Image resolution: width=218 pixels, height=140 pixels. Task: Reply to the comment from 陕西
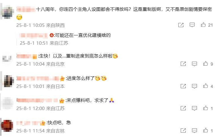[x=192, y=25]
